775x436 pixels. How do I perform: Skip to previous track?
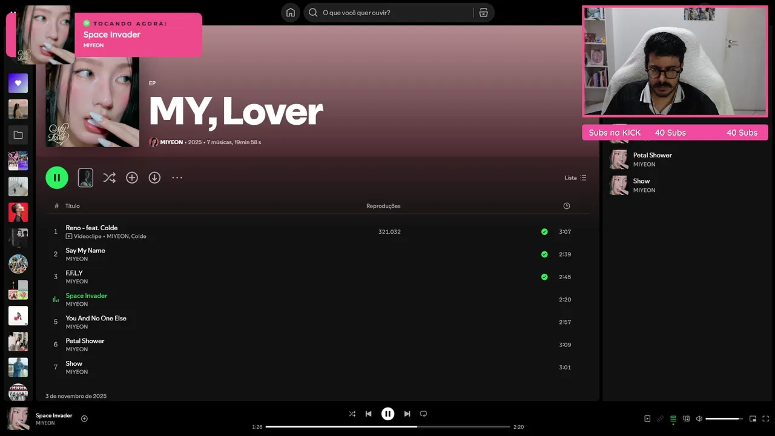pos(368,414)
